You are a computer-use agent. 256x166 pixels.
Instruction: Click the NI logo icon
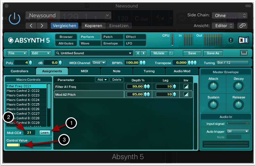point(244,40)
